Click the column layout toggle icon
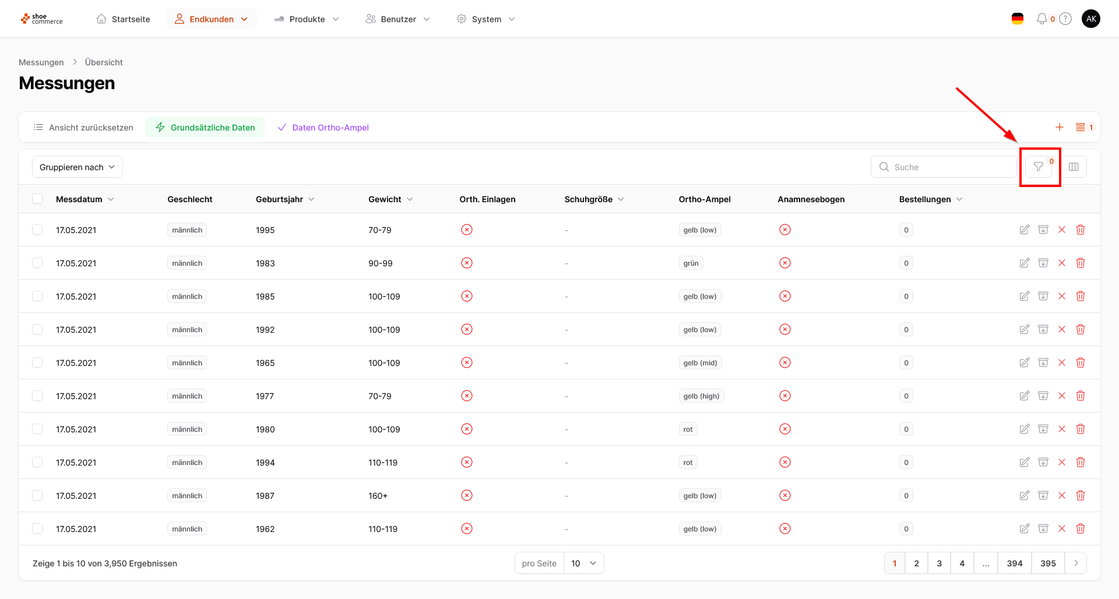The width and height of the screenshot is (1119, 599). click(1074, 167)
